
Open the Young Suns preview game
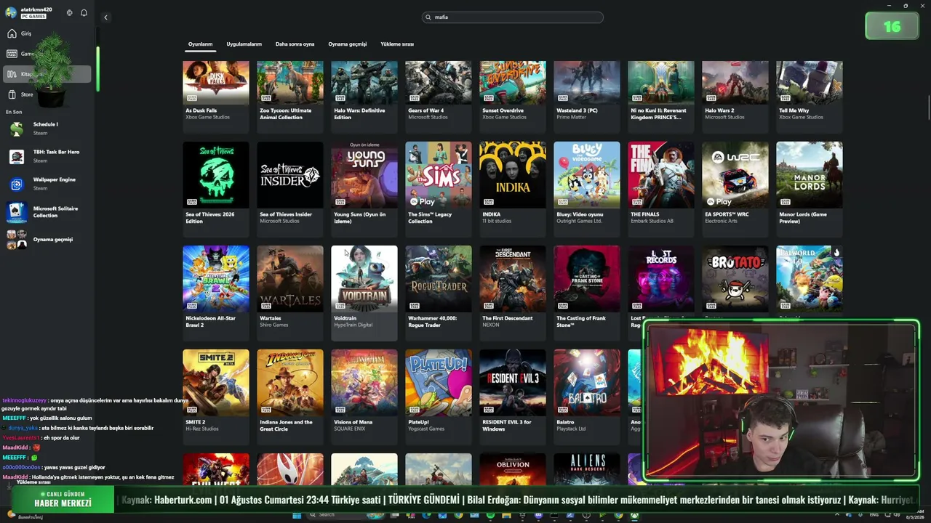click(x=364, y=189)
